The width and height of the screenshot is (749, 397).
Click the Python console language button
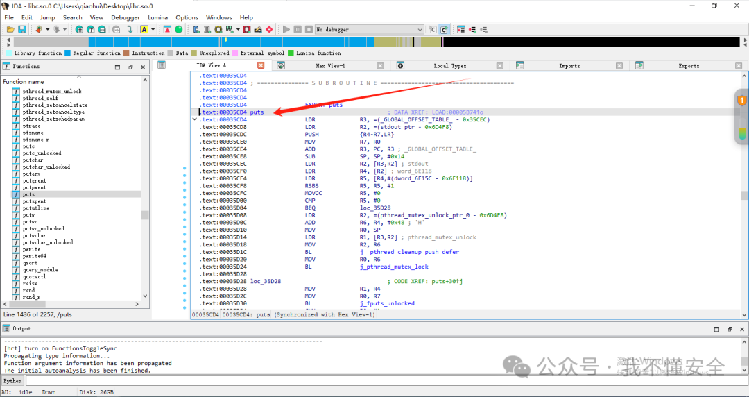point(12,381)
